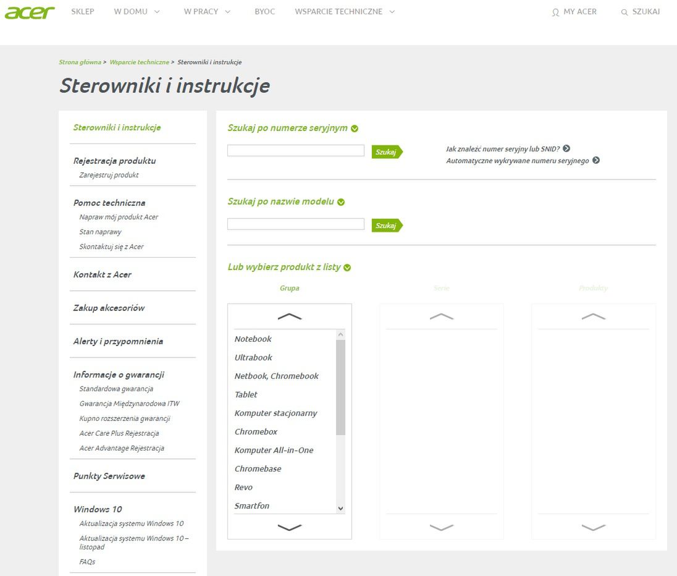The image size is (677, 576).
Task: Open 'Punkty Serwisowe' in sidebar
Action: click(109, 476)
